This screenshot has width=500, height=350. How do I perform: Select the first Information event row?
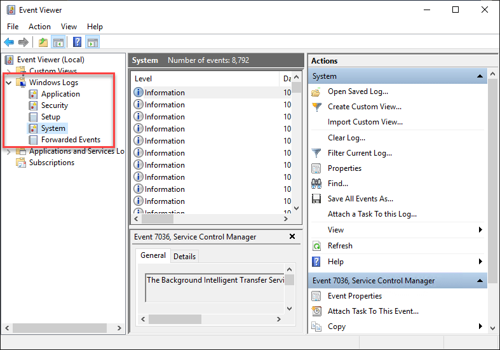[x=212, y=93]
